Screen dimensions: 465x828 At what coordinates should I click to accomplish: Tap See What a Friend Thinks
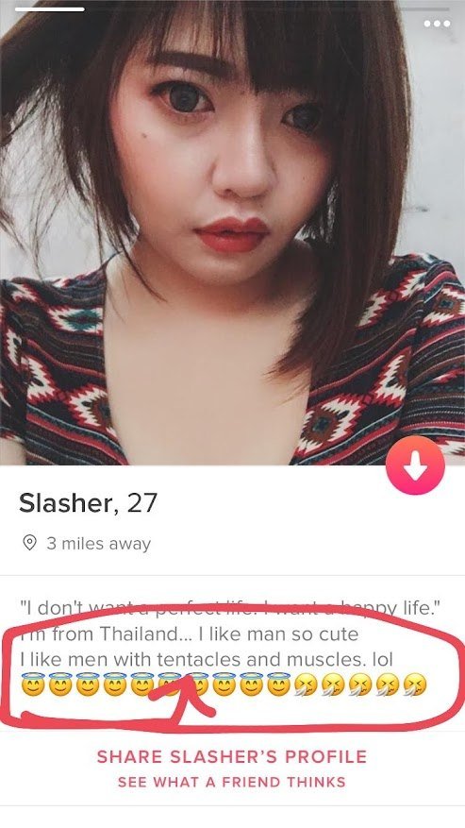tap(232, 782)
